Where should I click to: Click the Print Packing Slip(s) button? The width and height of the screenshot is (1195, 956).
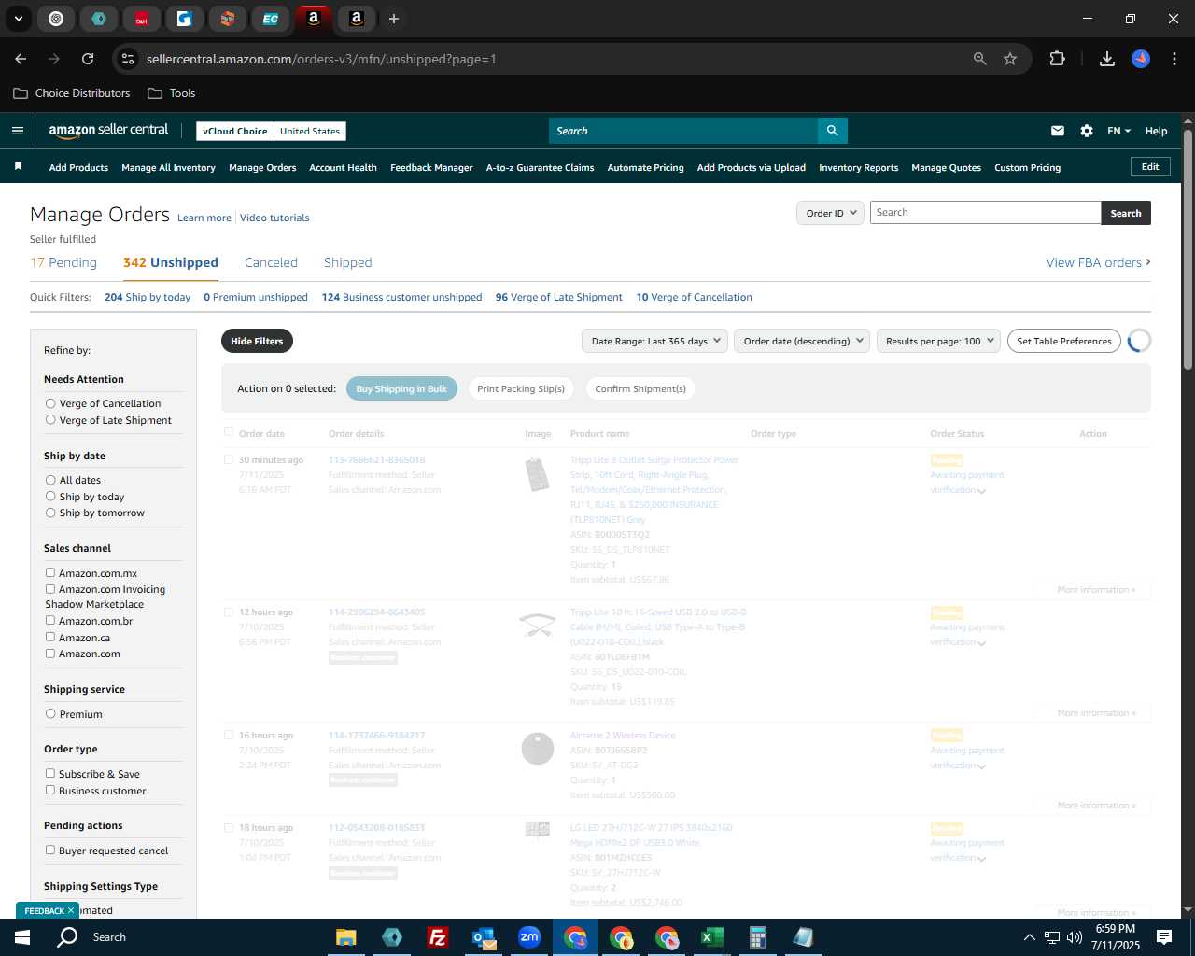(521, 388)
